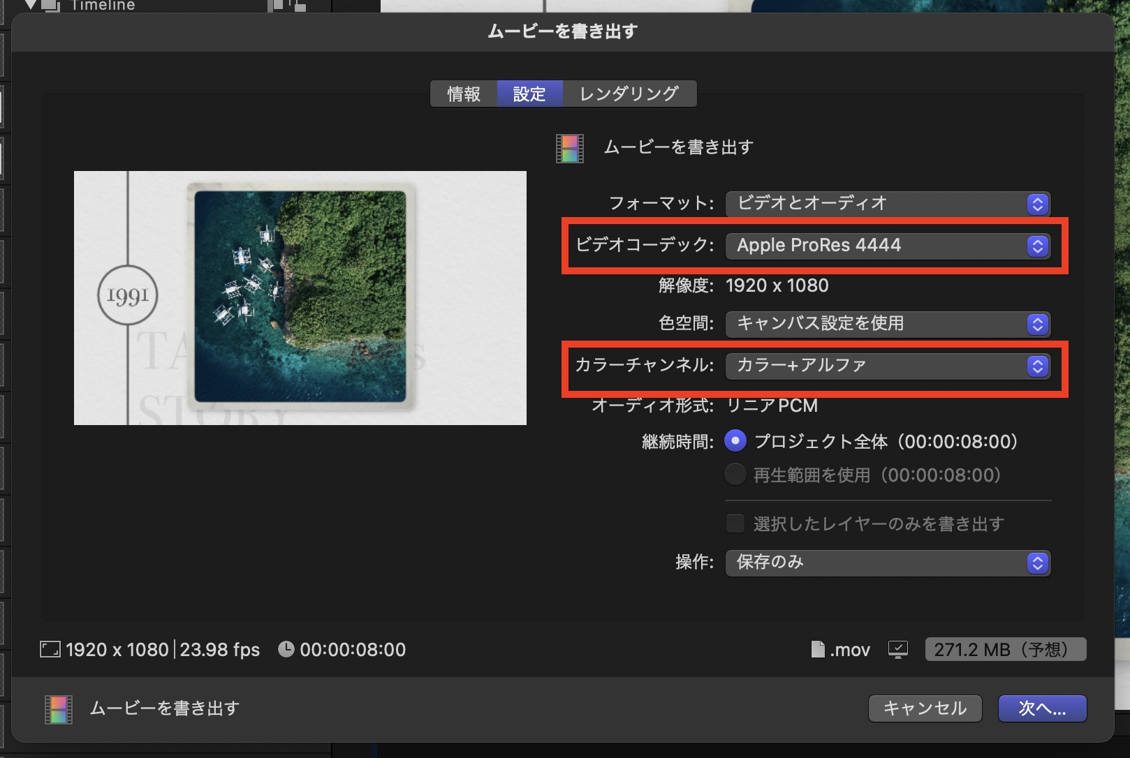The width and height of the screenshot is (1130, 758).
Task: Click the .mov file document icon
Action: pyautogui.click(x=818, y=649)
